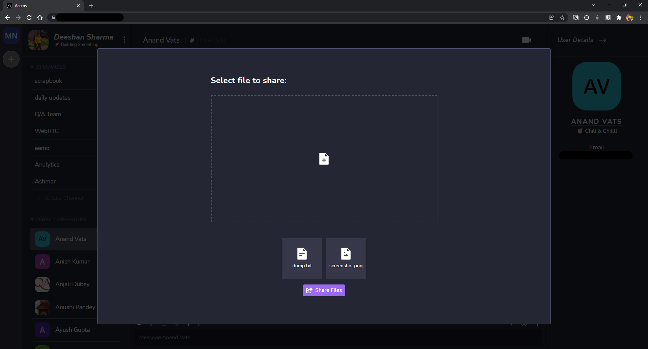Select the dump.txt file thumbnail
Image resolution: width=648 pixels, height=349 pixels.
coord(302,258)
